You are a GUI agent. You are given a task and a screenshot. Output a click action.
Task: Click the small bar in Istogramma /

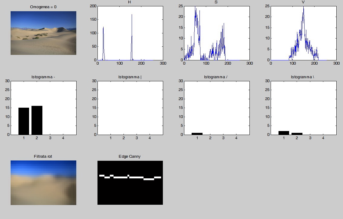pos(197,133)
